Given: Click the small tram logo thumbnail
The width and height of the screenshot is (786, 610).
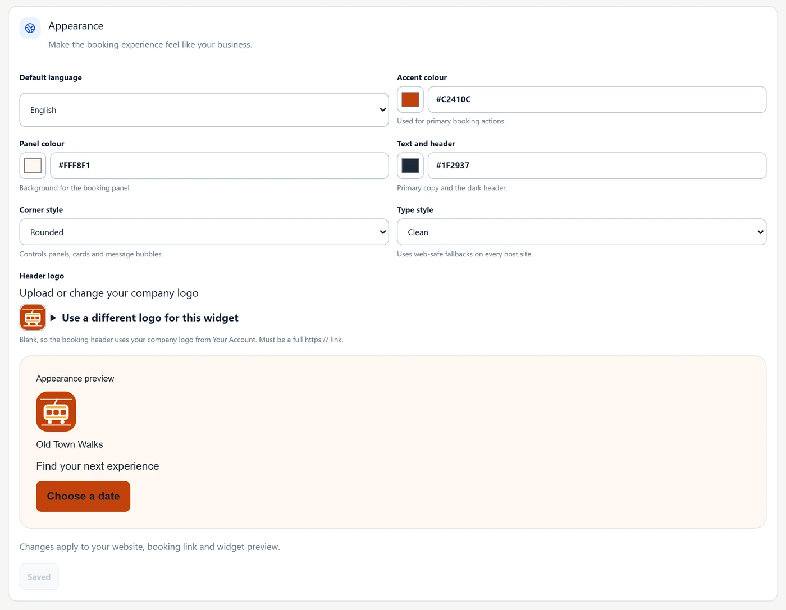Looking at the screenshot, I should point(33,318).
